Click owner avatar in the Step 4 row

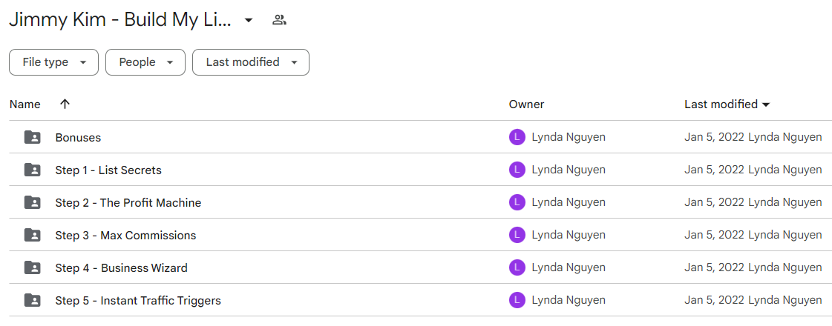point(517,267)
